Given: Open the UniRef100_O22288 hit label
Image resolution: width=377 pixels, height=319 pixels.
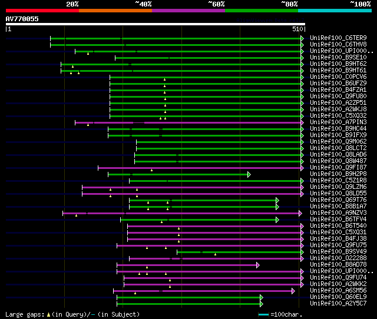Looking at the screenshot, I should coord(338,258).
